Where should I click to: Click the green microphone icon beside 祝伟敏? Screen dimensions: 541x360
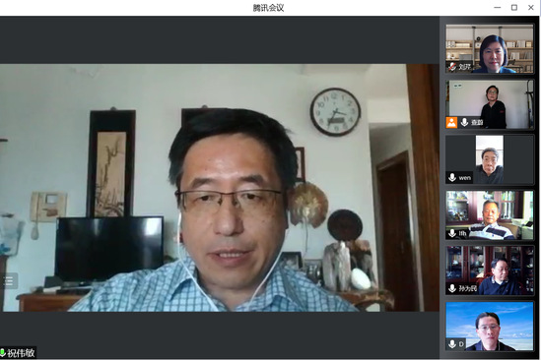2,353
